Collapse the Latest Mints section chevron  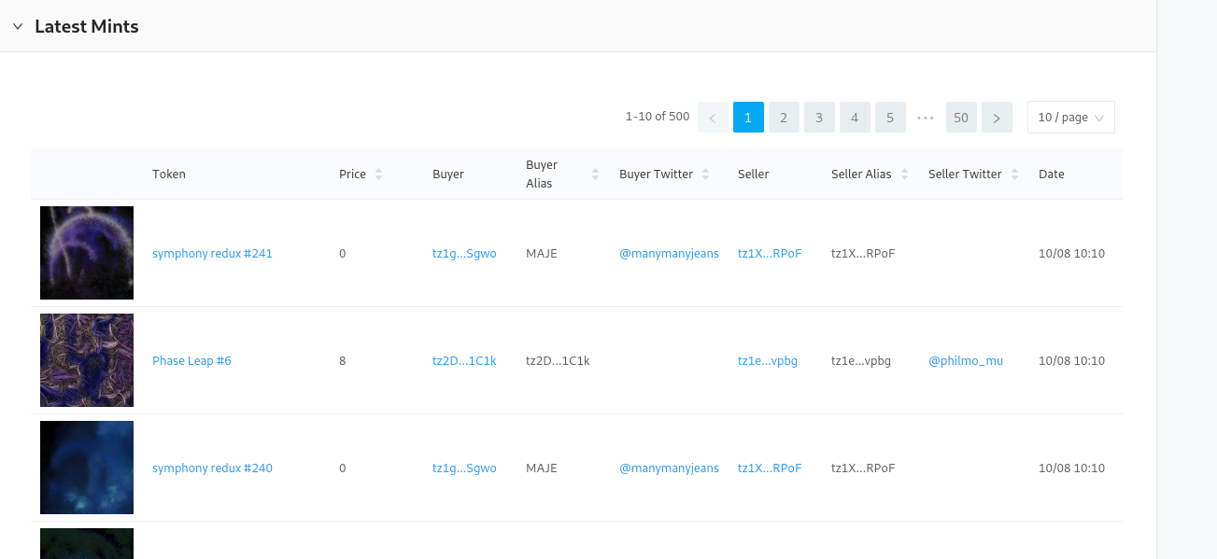tap(18, 27)
